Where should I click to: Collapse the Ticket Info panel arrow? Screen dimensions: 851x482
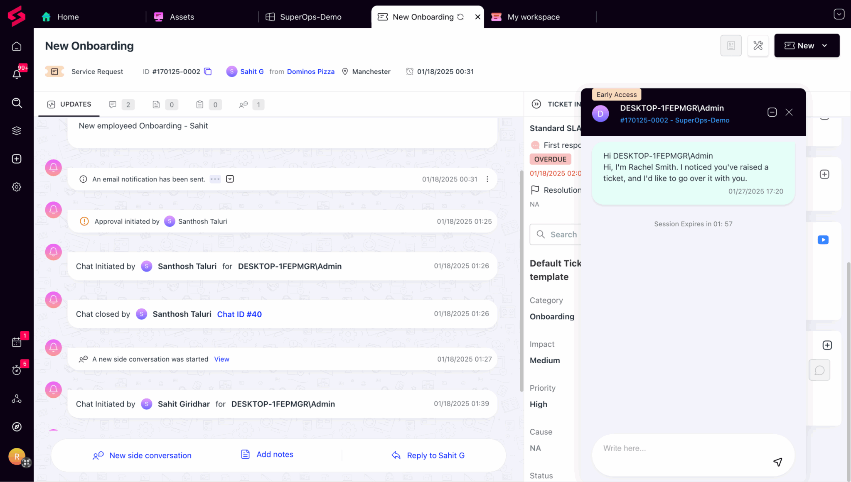point(536,104)
